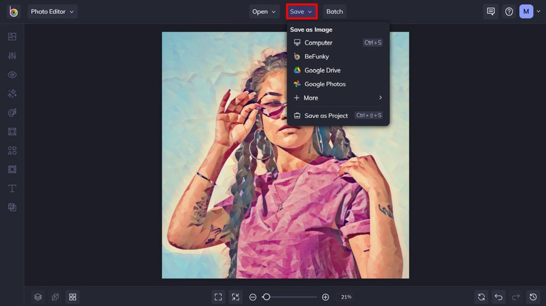This screenshot has height=306, width=546.
Task: Save image to Computer
Action: click(338, 43)
